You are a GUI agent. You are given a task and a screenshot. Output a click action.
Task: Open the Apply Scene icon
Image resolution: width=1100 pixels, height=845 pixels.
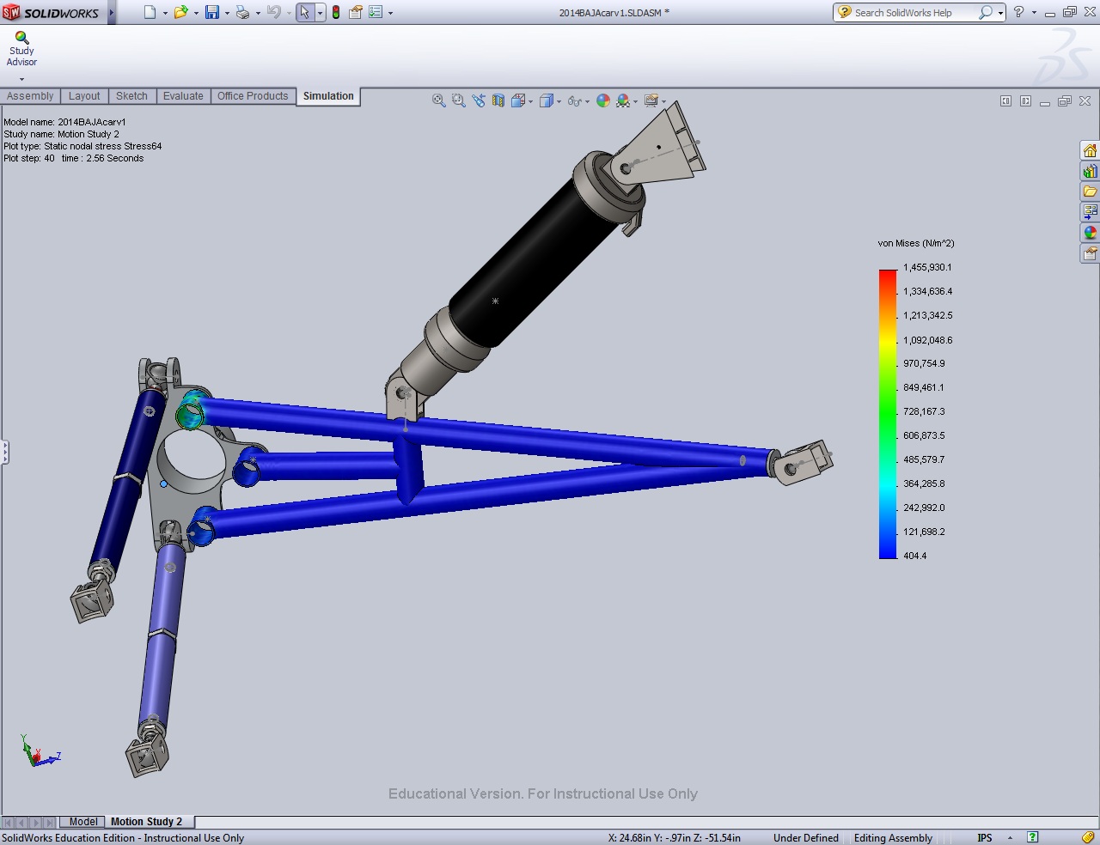click(624, 100)
